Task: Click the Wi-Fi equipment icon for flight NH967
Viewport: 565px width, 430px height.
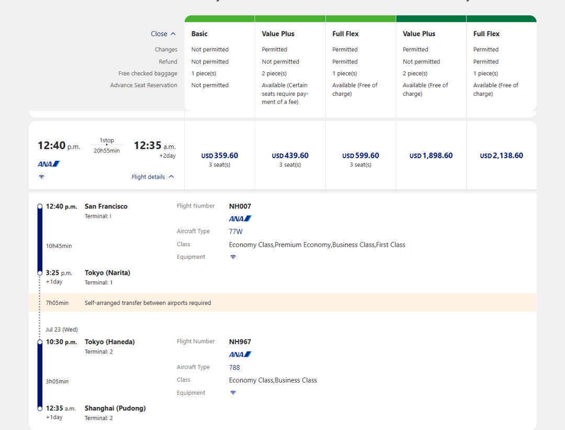Action: coord(233,393)
